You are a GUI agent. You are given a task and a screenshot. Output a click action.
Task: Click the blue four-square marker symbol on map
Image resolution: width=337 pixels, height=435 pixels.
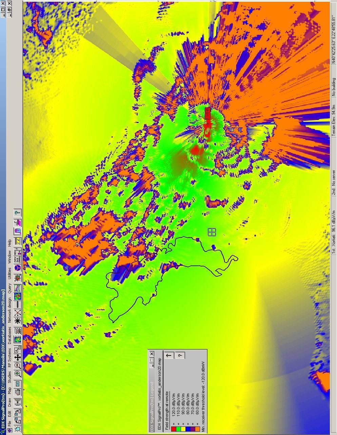(212, 232)
